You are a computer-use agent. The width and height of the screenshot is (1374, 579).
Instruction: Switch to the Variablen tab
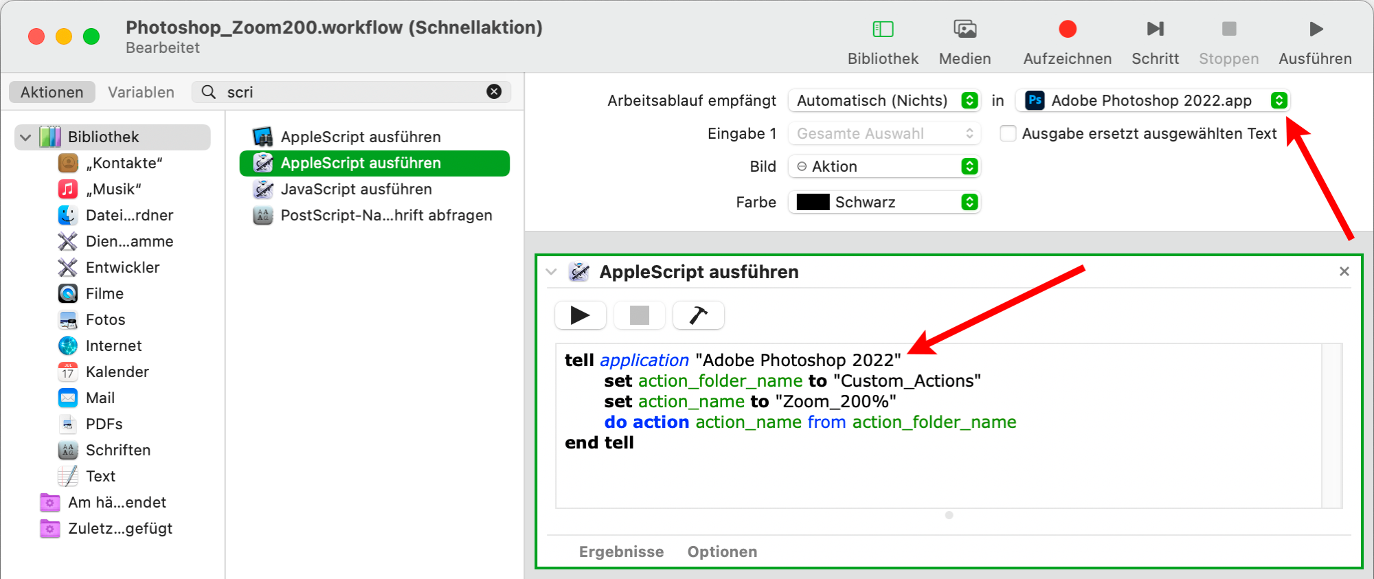pyautogui.click(x=141, y=92)
